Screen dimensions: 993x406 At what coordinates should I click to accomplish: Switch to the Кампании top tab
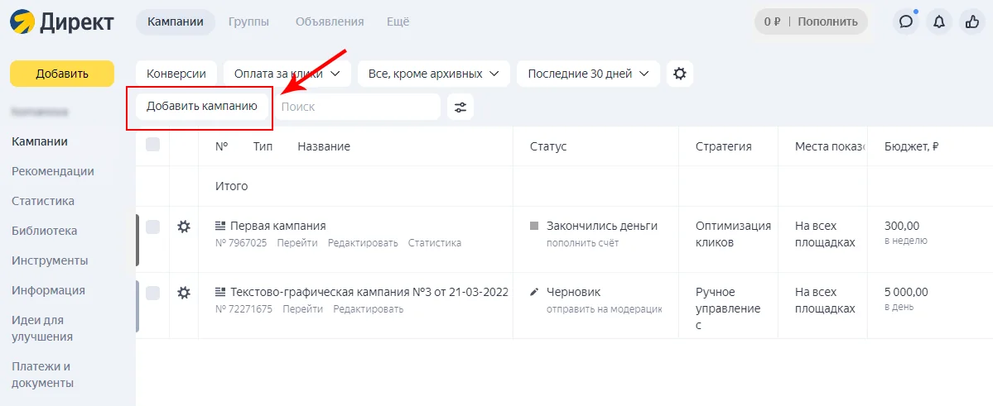click(x=176, y=21)
